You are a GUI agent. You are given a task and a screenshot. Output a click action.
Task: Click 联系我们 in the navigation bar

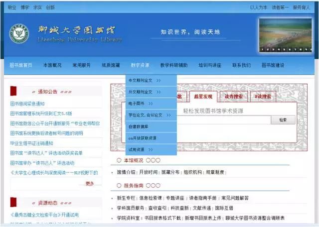(241, 65)
